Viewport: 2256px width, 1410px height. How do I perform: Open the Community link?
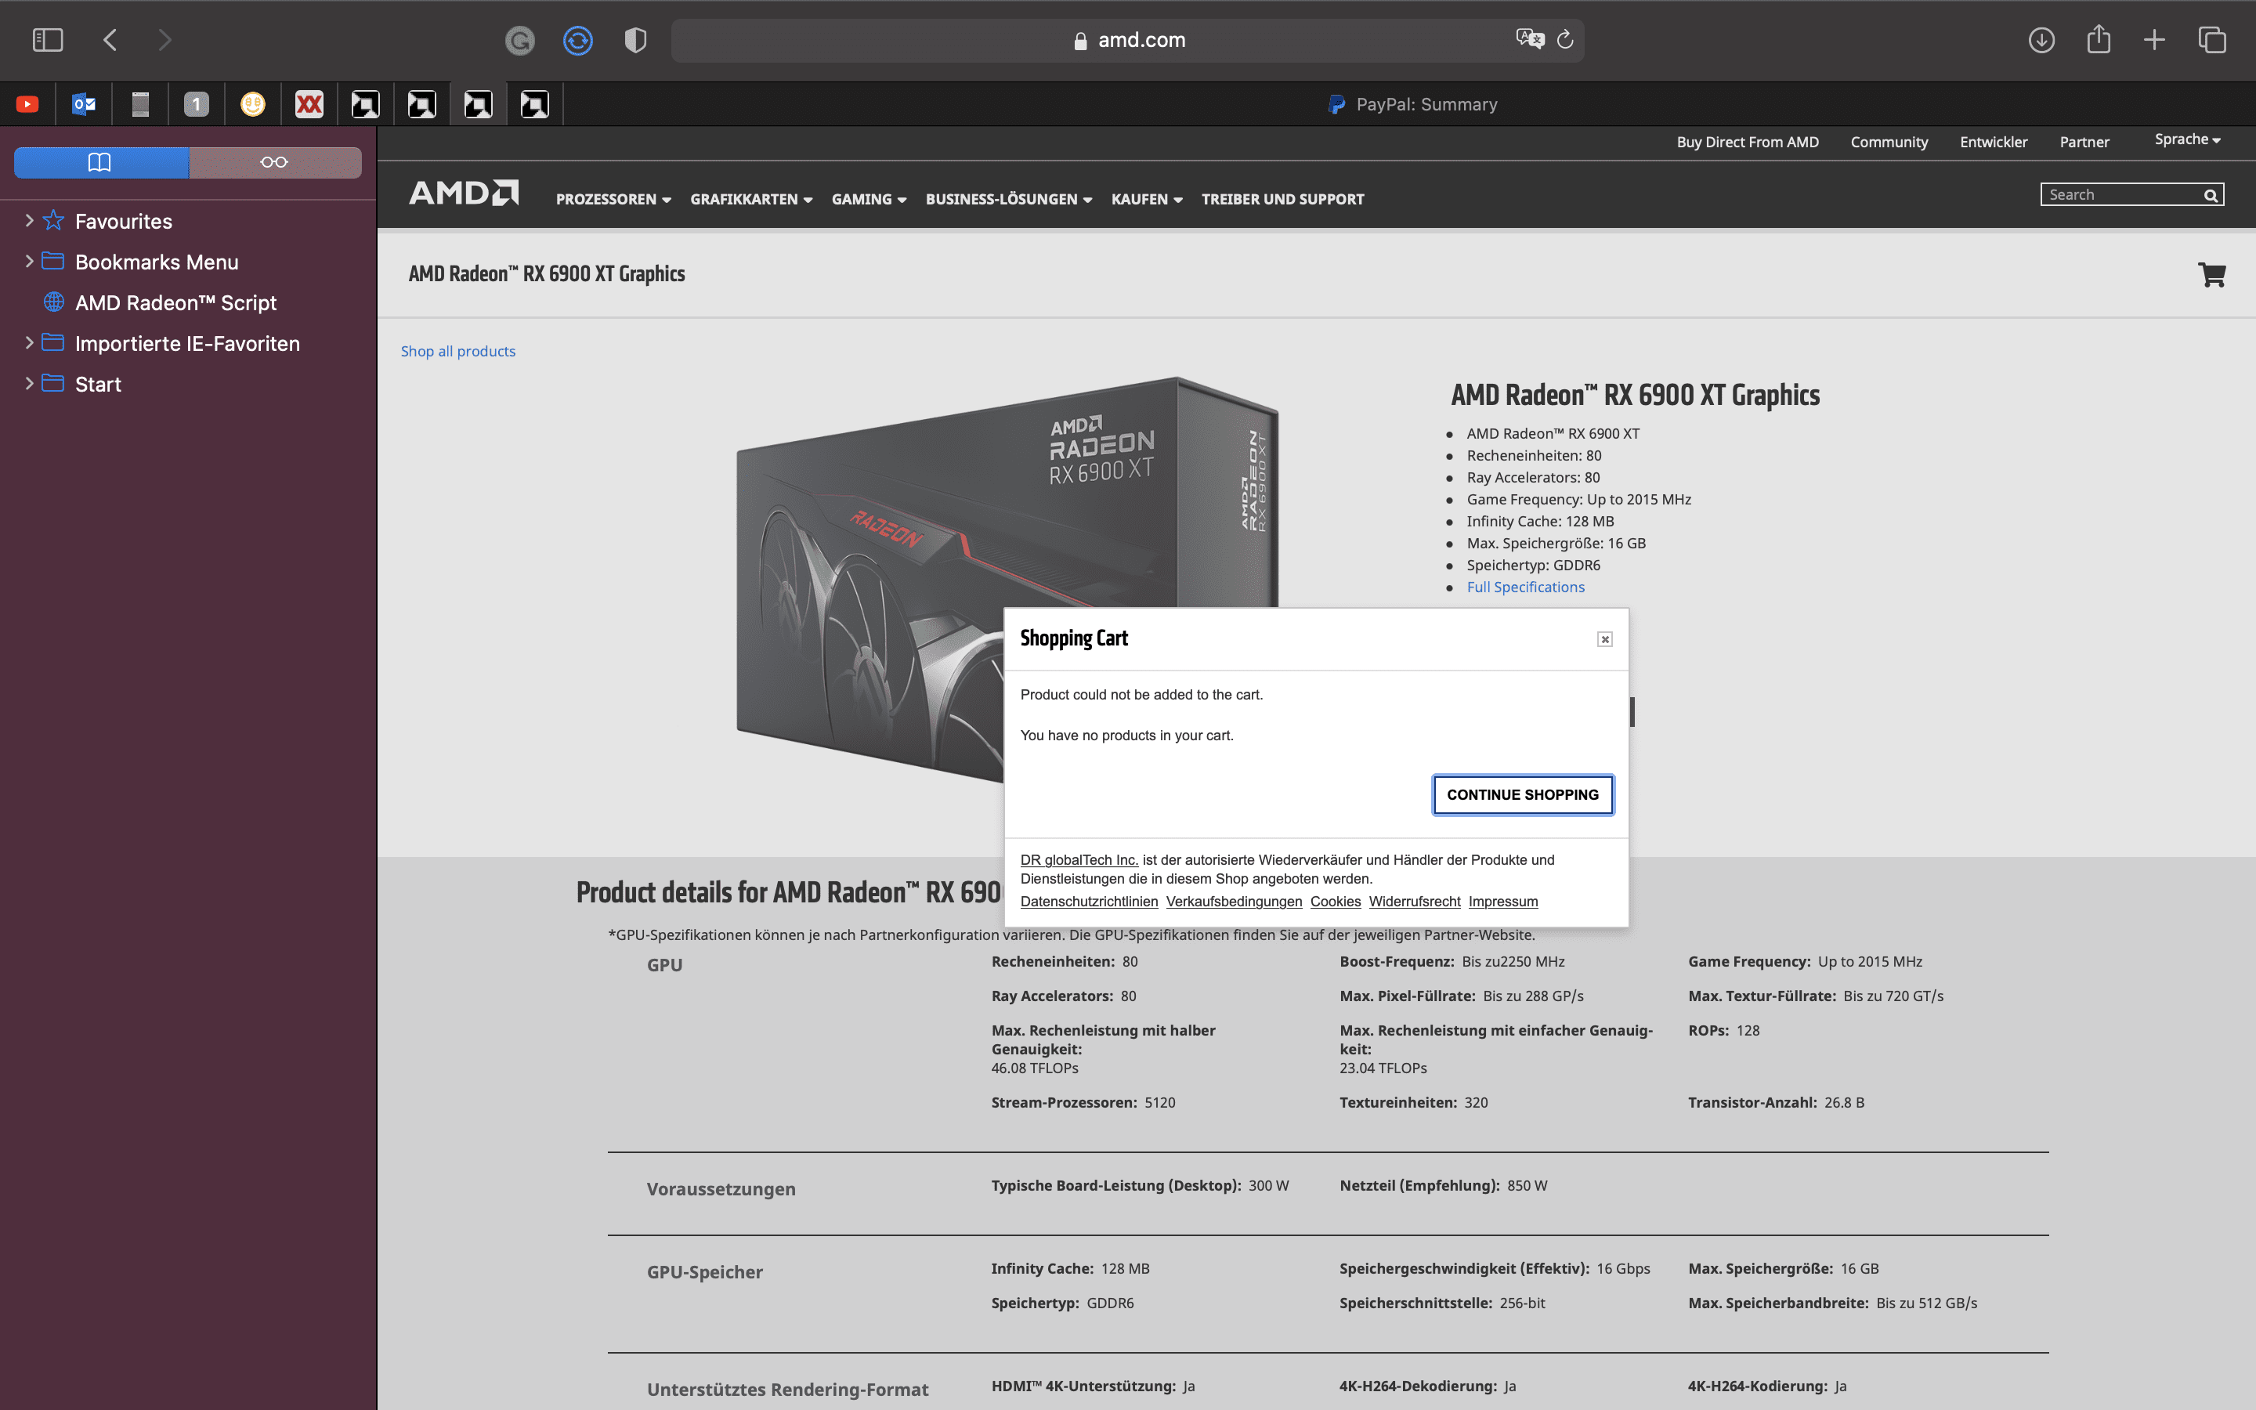click(1889, 142)
